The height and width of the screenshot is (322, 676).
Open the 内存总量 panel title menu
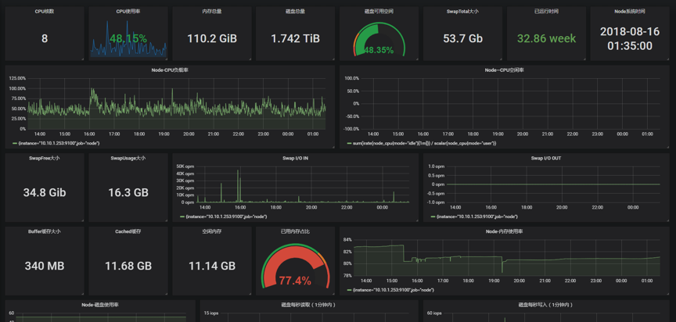(x=212, y=12)
